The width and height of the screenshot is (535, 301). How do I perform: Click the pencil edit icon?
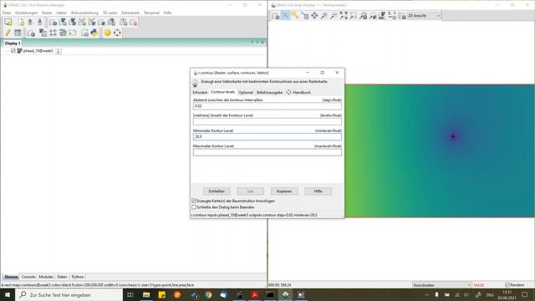8,33
